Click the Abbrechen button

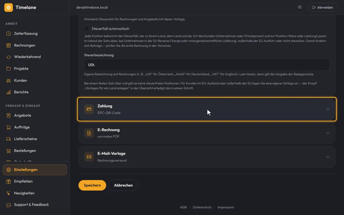123,185
